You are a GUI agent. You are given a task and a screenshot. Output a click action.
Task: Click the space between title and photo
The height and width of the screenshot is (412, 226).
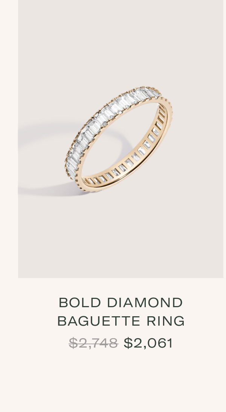121,287
